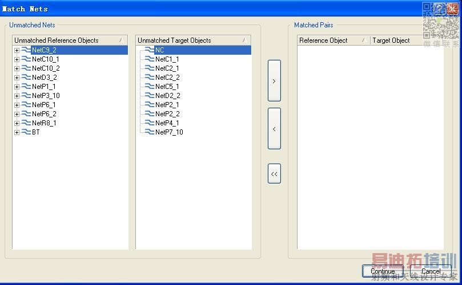This screenshot has width=462, height=285.
Task: Click the net icon beside NetD2_2
Action: pos(150,95)
